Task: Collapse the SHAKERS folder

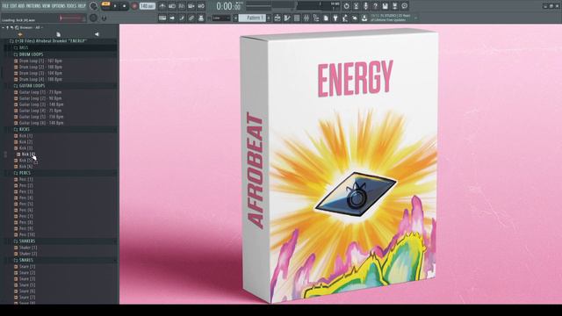Action: pos(27,241)
